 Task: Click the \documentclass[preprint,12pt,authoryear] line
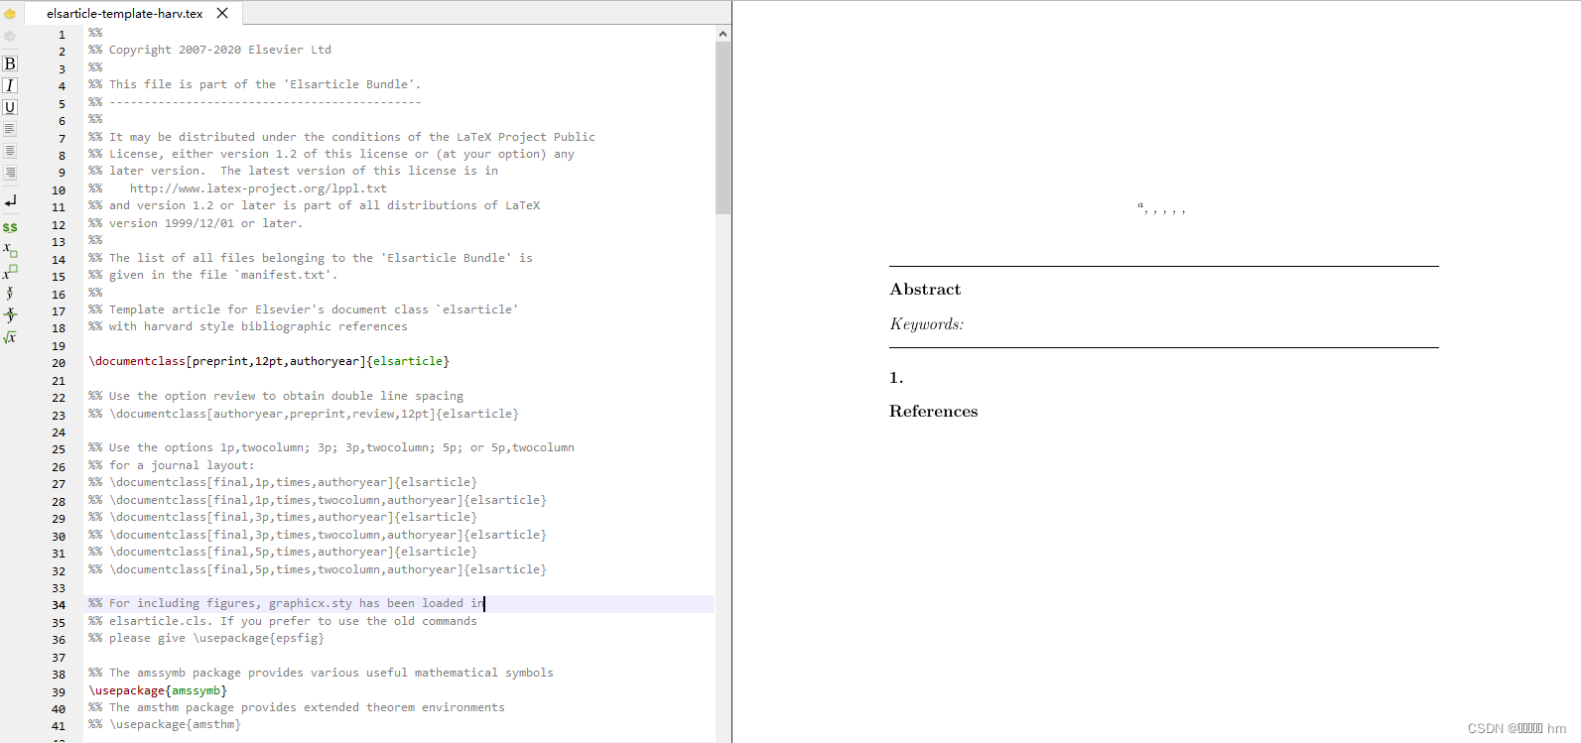coord(269,361)
